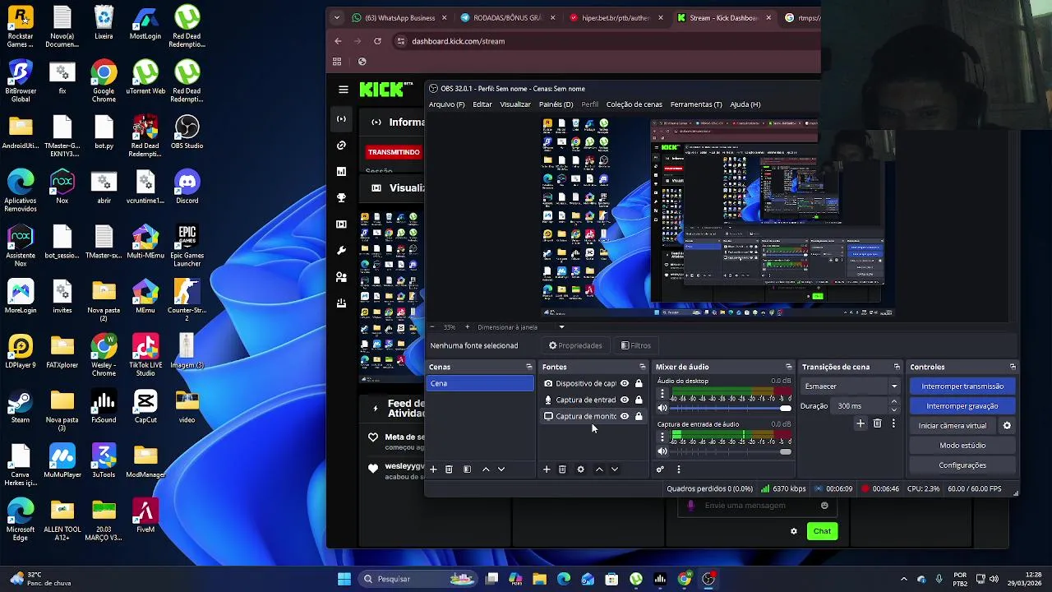The width and height of the screenshot is (1052, 592).
Task: Toggle visibility of Dispositivo de captura source
Action: (x=625, y=383)
